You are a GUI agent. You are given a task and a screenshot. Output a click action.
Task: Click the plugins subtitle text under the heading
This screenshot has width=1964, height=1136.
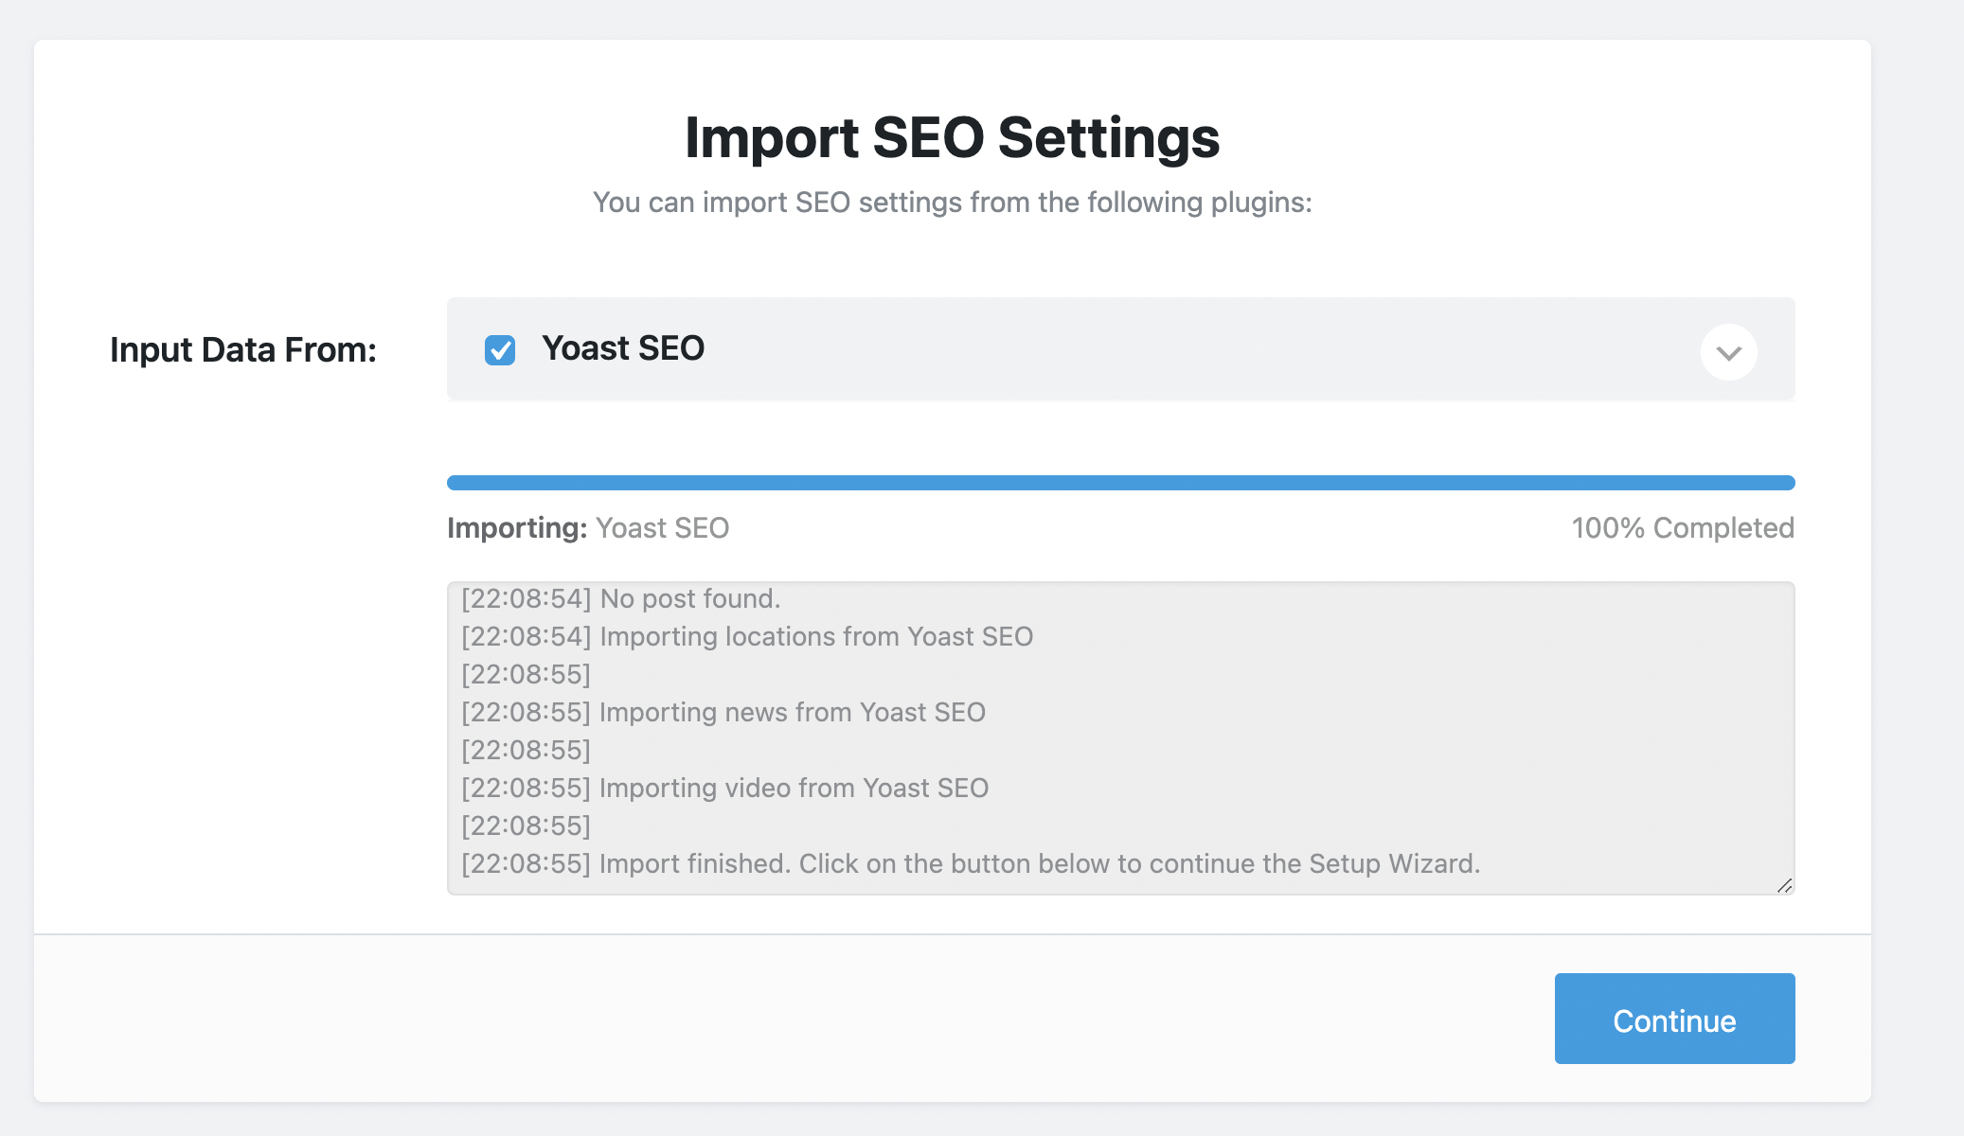click(x=952, y=202)
